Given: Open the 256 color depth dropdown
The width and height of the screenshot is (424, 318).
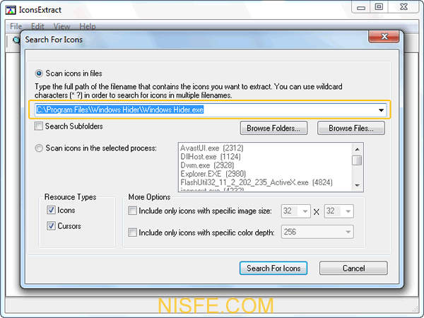Looking at the screenshot, I should click(348, 232).
